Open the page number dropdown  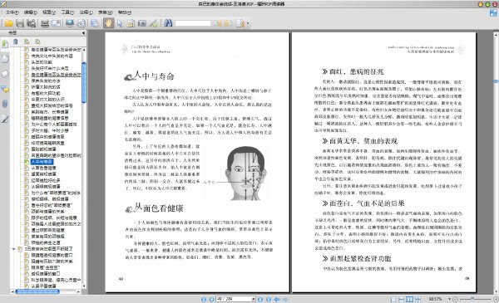tap(254, 299)
